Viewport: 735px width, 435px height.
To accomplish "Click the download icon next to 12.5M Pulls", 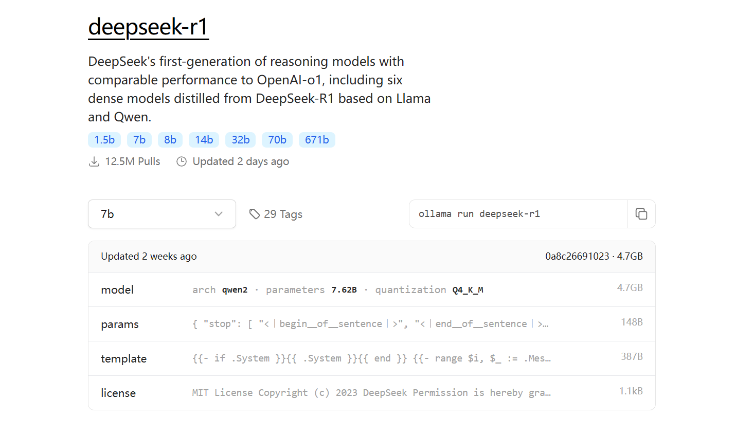I will 94,161.
